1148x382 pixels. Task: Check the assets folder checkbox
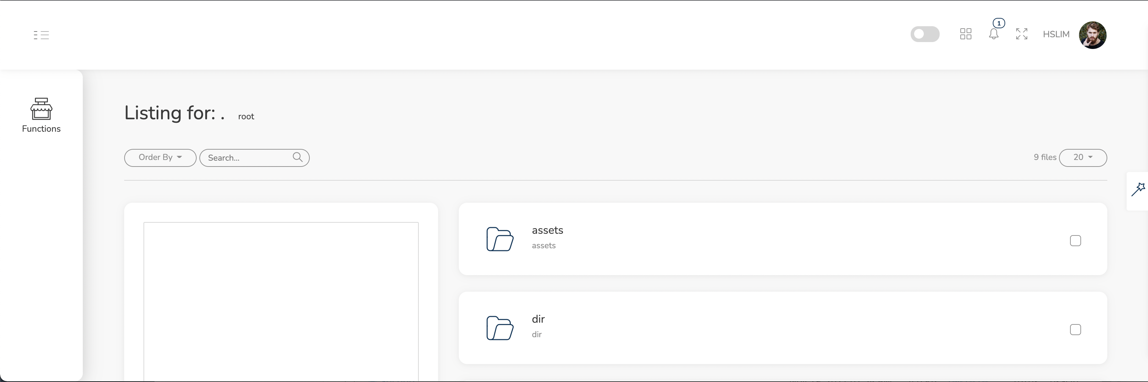click(1075, 241)
